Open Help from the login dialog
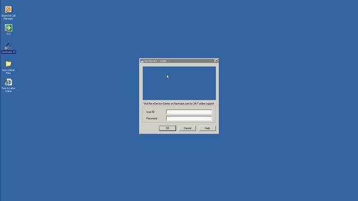Viewport: 358px width, 201px height. click(207, 128)
